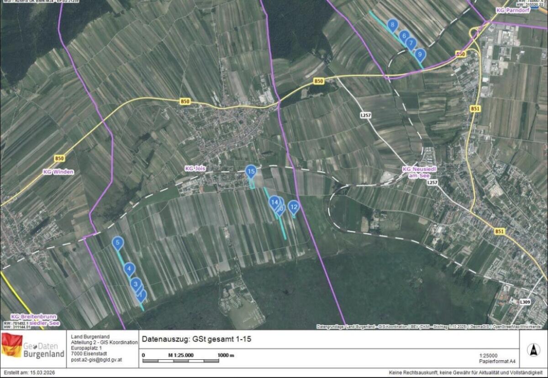This screenshot has width=548, height=378.
Task: Click map marker number 12
Action: click(x=294, y=207)
